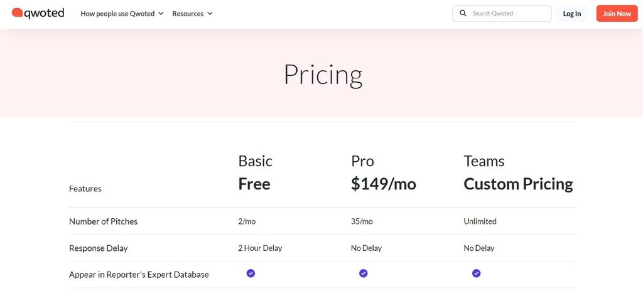Click the Custom Pricing text
643x291 pixels.
[x=518, y=184]
